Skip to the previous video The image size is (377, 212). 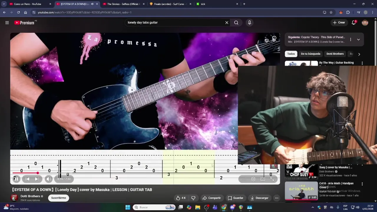click(x=27, y=179)
